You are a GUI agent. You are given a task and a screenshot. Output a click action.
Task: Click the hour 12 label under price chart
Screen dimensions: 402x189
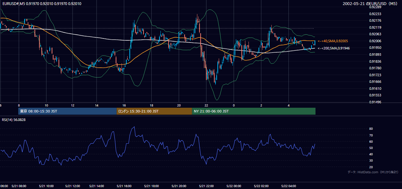(x=73, y=105)
